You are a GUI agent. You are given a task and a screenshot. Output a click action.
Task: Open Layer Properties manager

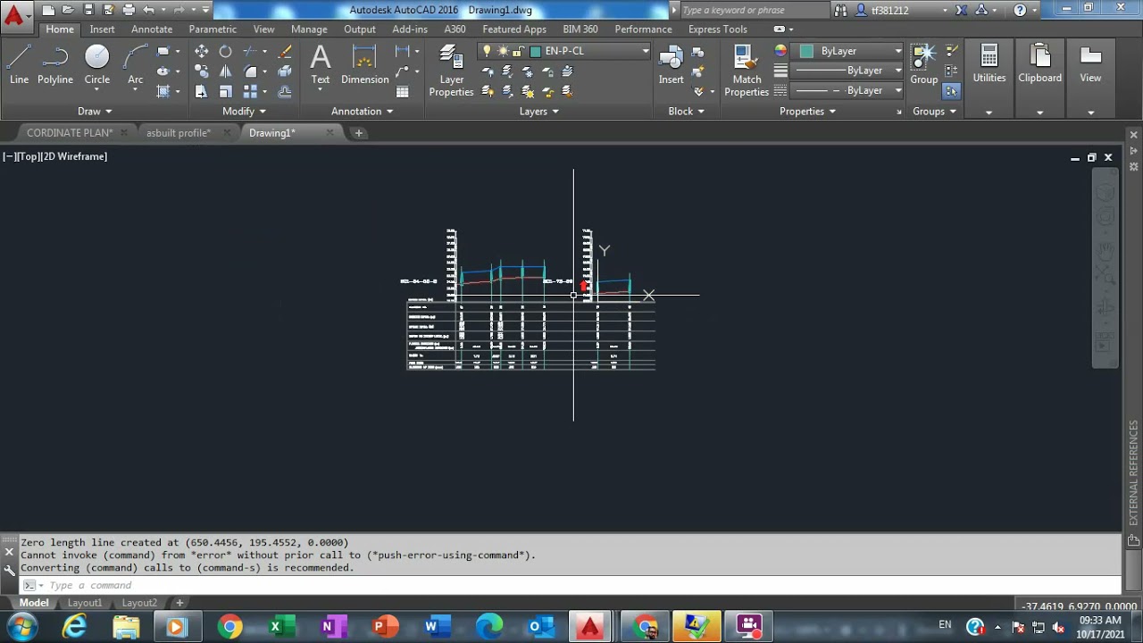coord(452,71)
